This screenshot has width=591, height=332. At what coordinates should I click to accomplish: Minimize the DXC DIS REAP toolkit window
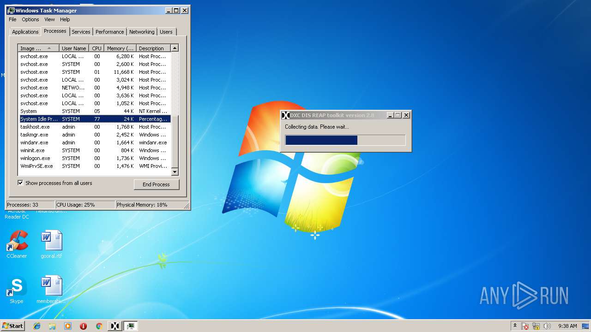(390, 115)
